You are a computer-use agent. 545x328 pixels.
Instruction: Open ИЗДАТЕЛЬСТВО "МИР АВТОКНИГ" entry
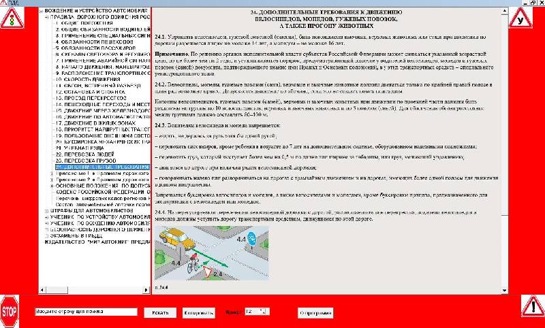[97, 242]
